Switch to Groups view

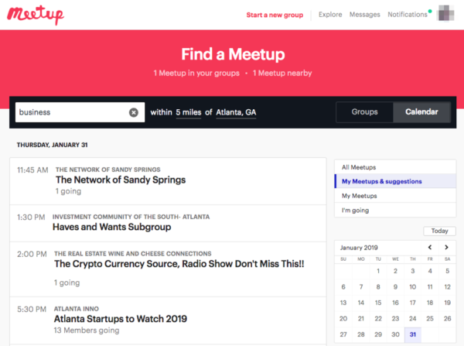364,112
